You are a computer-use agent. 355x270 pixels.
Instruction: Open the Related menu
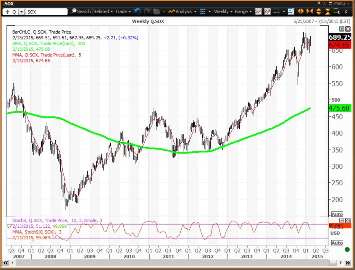(x=103, y=12)
